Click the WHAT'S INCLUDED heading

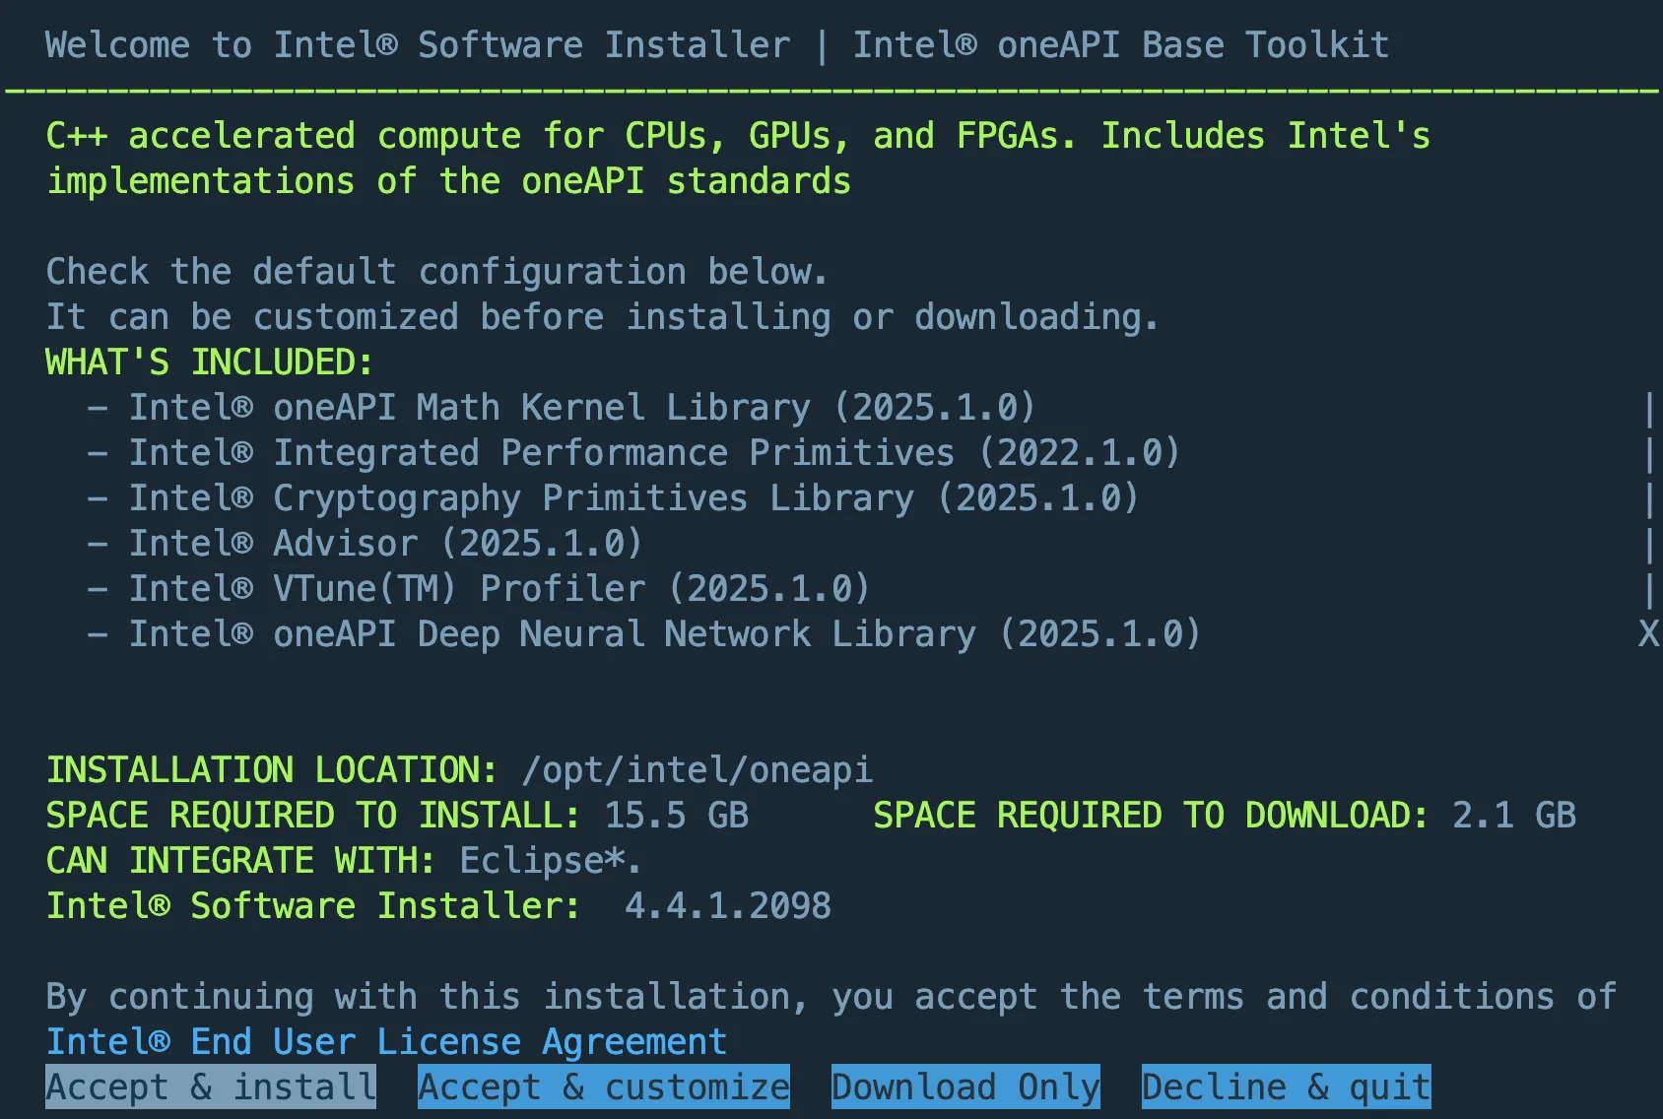[209, 362]
